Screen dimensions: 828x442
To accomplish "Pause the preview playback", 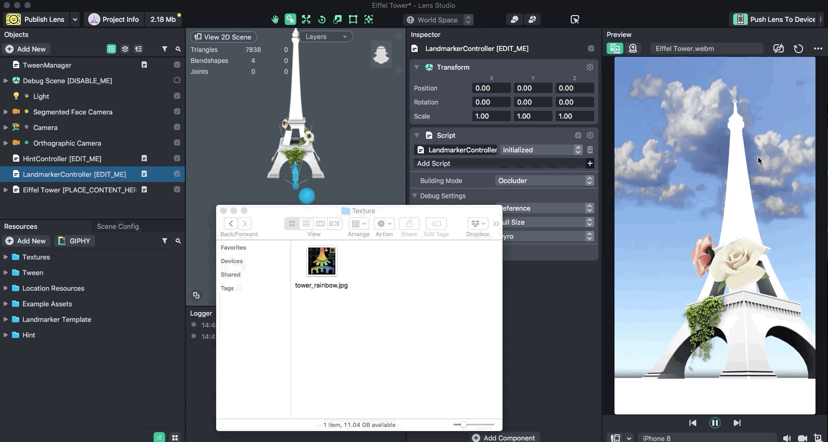I will coord(714,423).
